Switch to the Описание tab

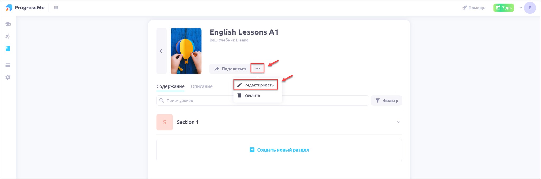point(202,86)
